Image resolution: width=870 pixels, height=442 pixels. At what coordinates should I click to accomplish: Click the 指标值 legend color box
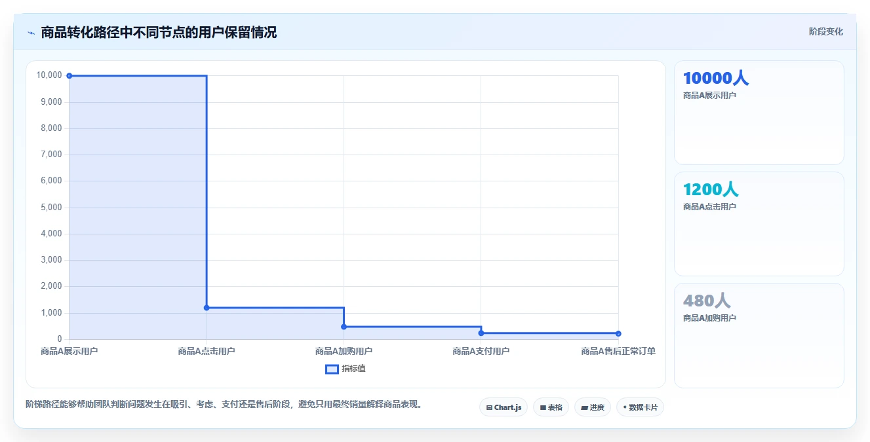332,369
